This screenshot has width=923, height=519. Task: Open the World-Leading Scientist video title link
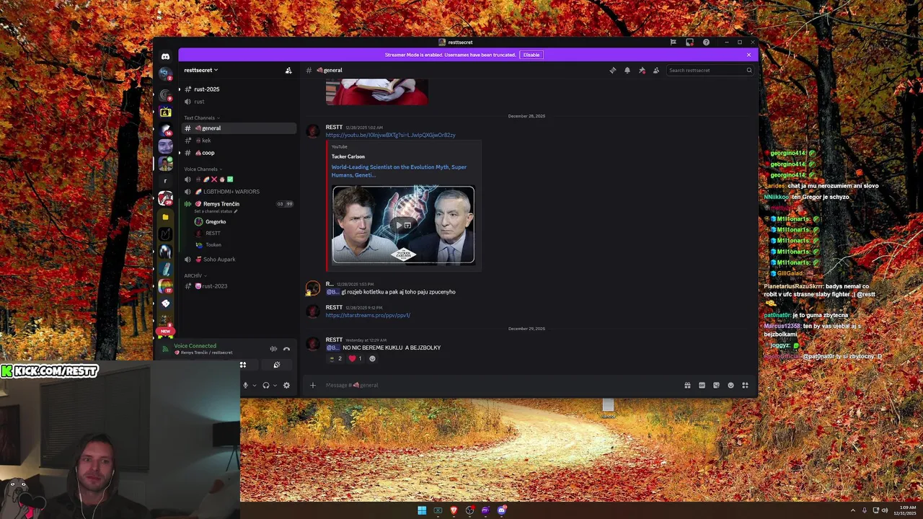tap(399, 171)
